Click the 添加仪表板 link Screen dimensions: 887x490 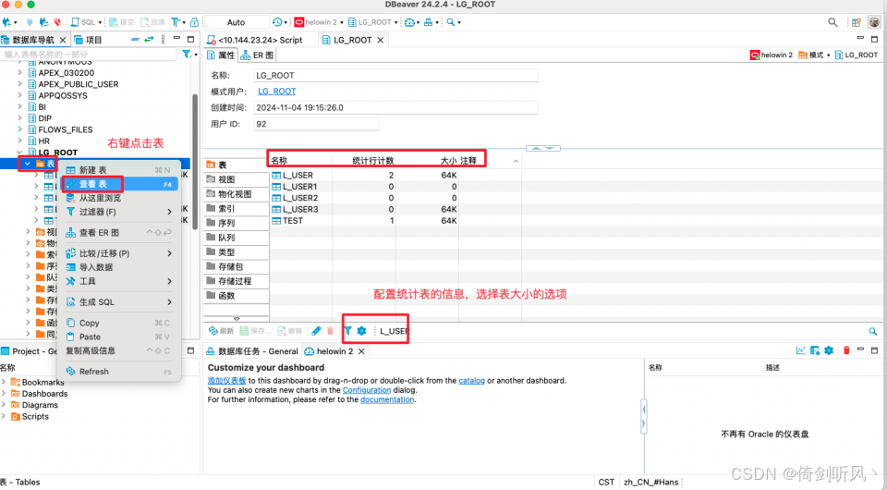click(226, 381)
